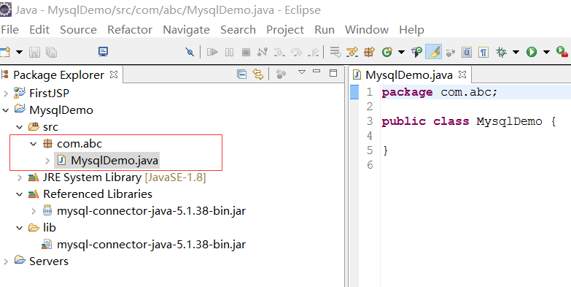Screen dimensions: 571x287
Task: Click the New Java Package icon
Action: click(x=369, y=52)
